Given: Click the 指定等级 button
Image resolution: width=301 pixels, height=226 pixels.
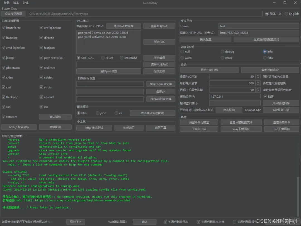Looking at the screenshot, I should click(159, 58).
